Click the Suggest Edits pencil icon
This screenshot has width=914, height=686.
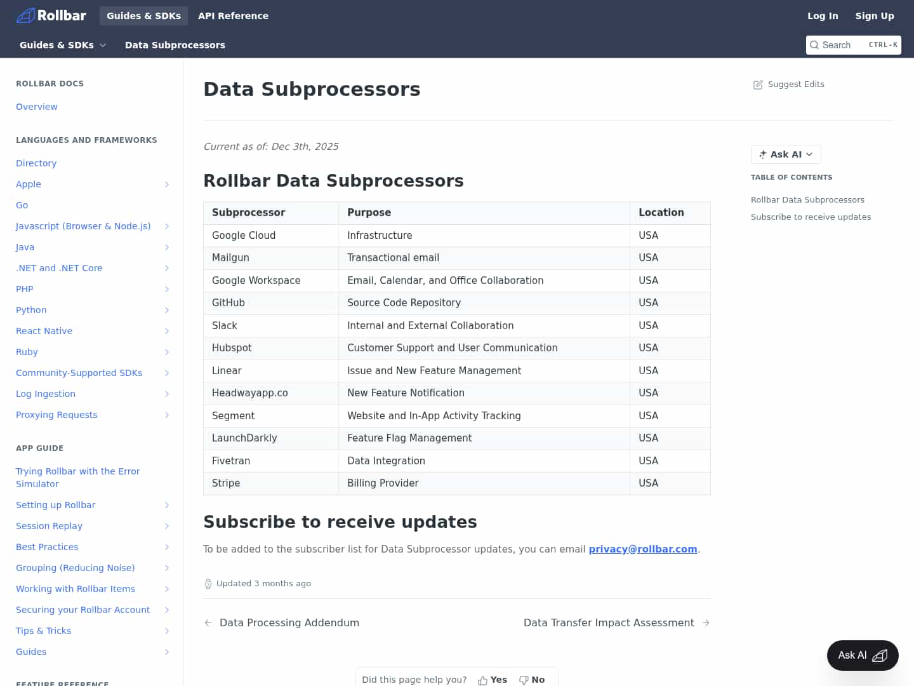tap(758, 84)
